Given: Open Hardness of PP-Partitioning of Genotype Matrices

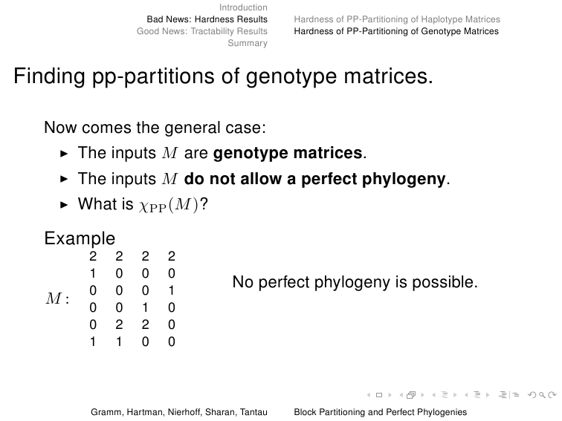Looking at the screenshot, I should 396,31.
